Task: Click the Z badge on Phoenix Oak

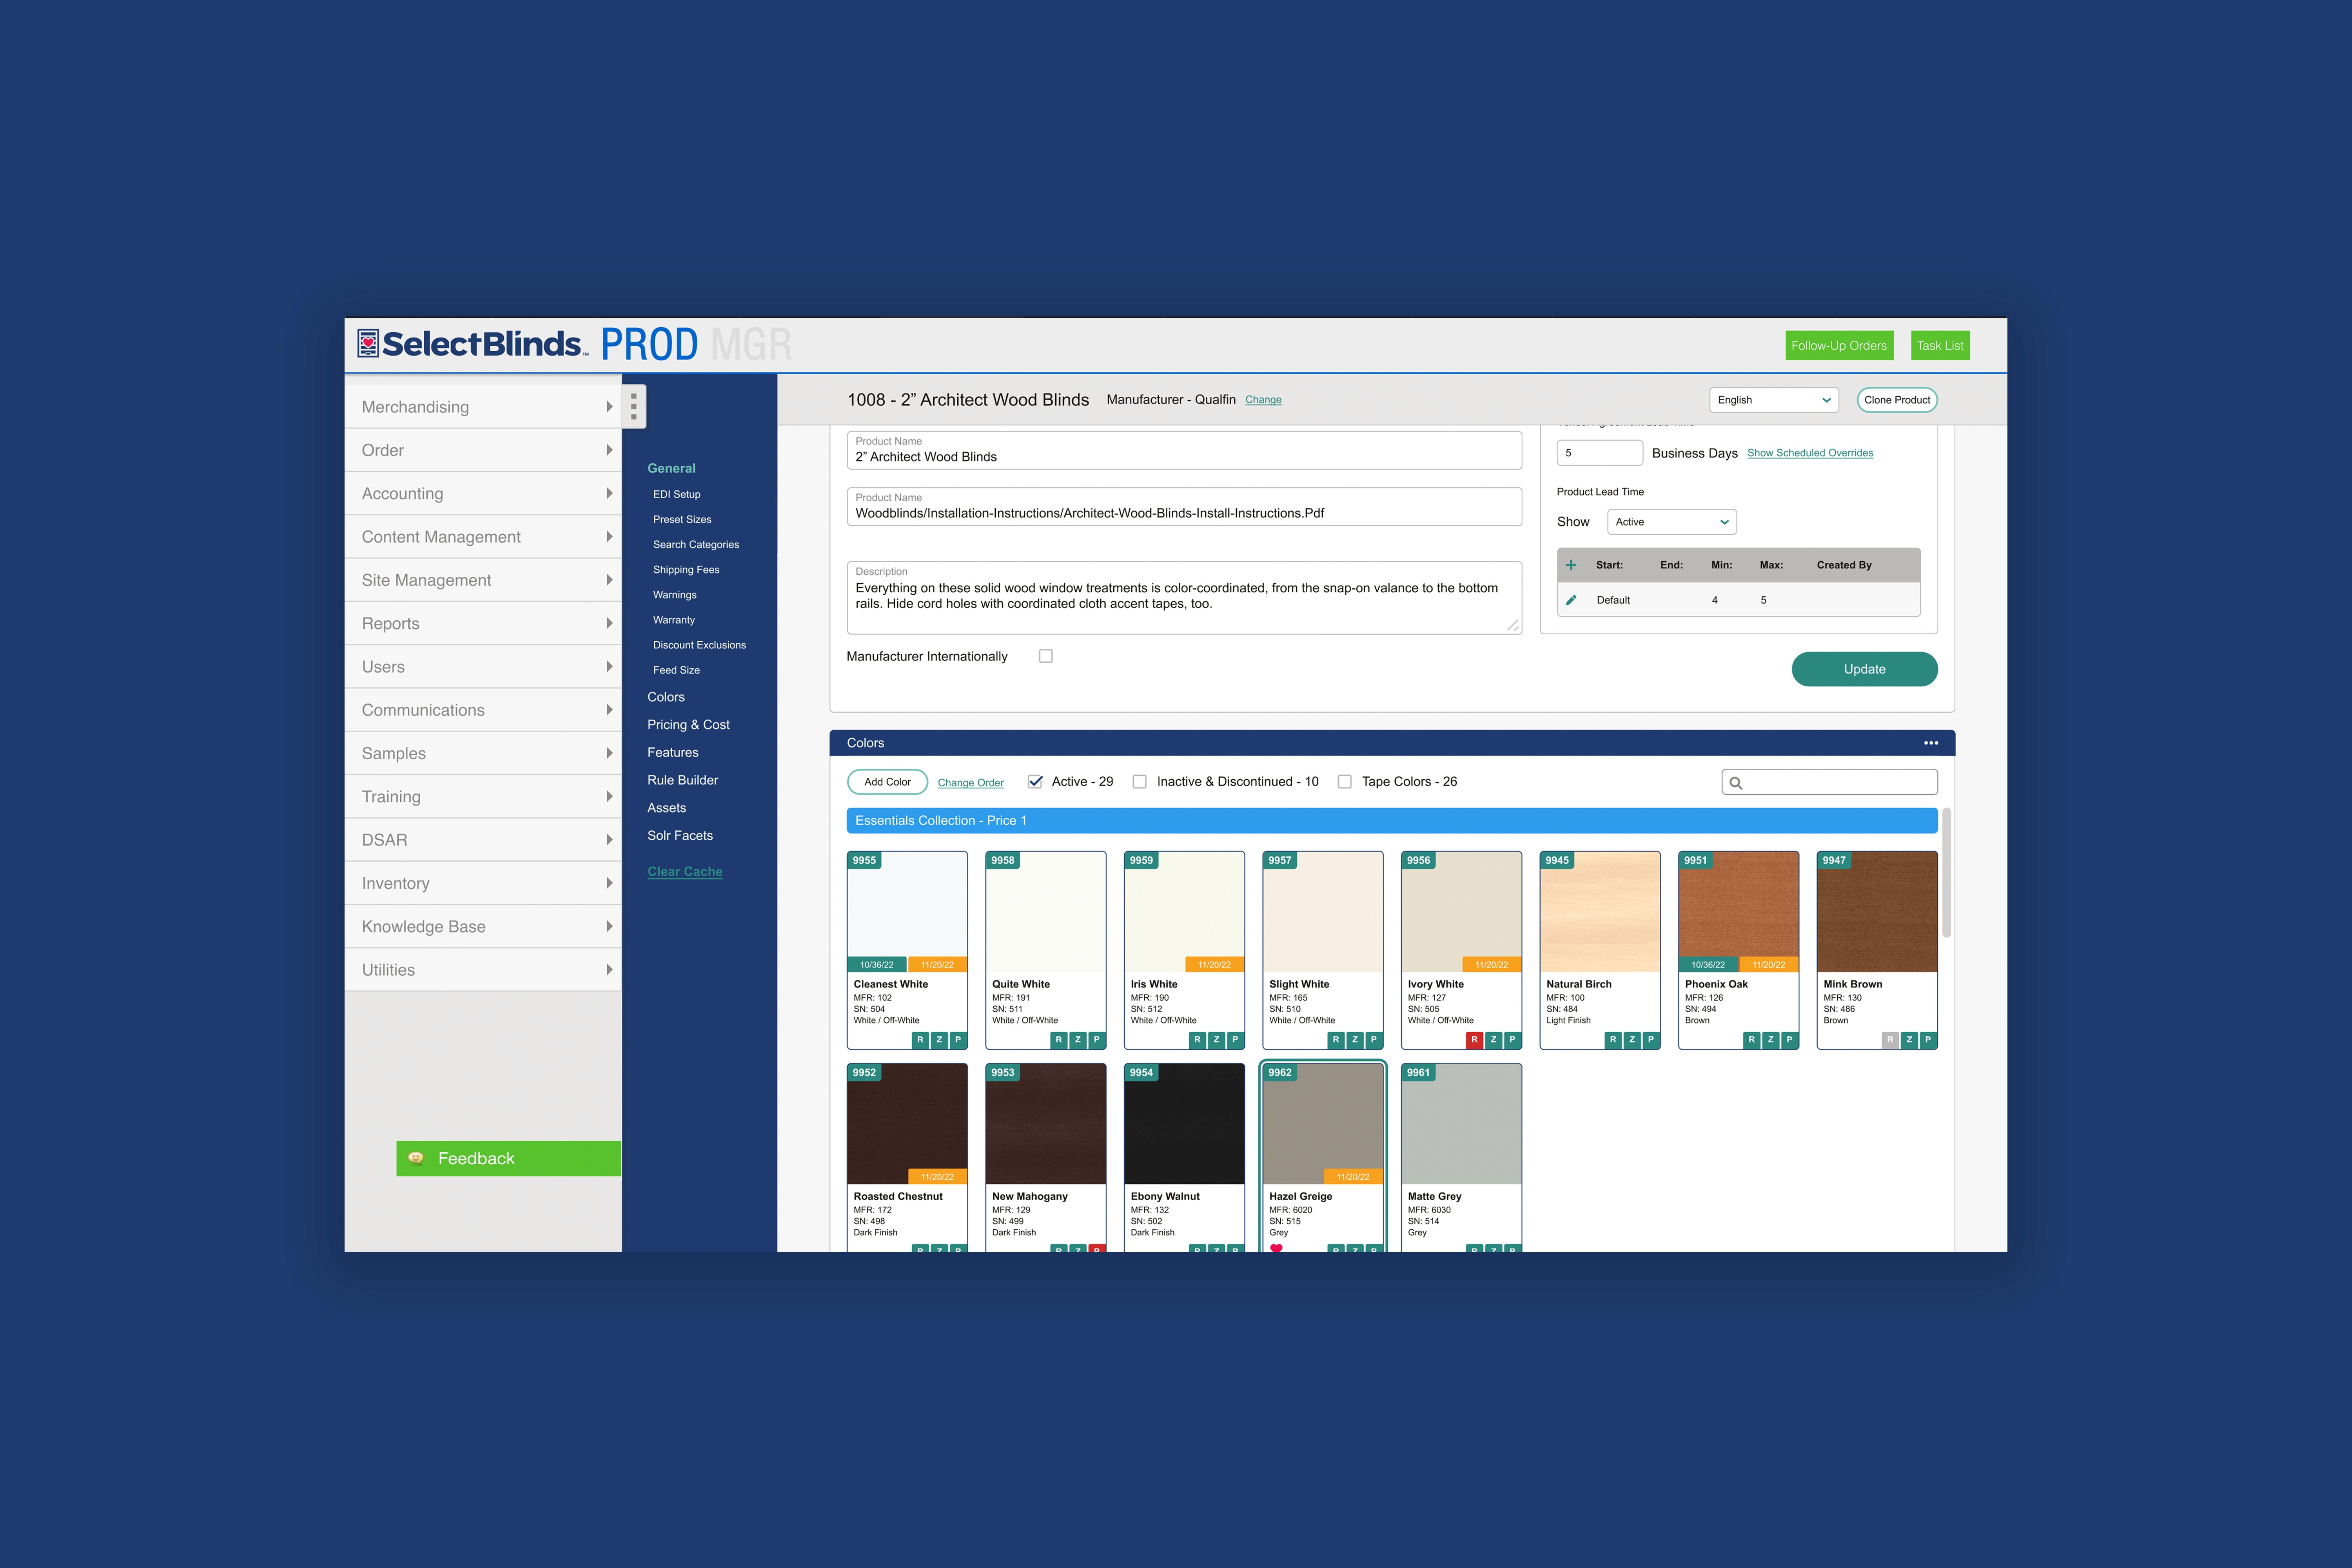Action: [x=1770, y=1040]
